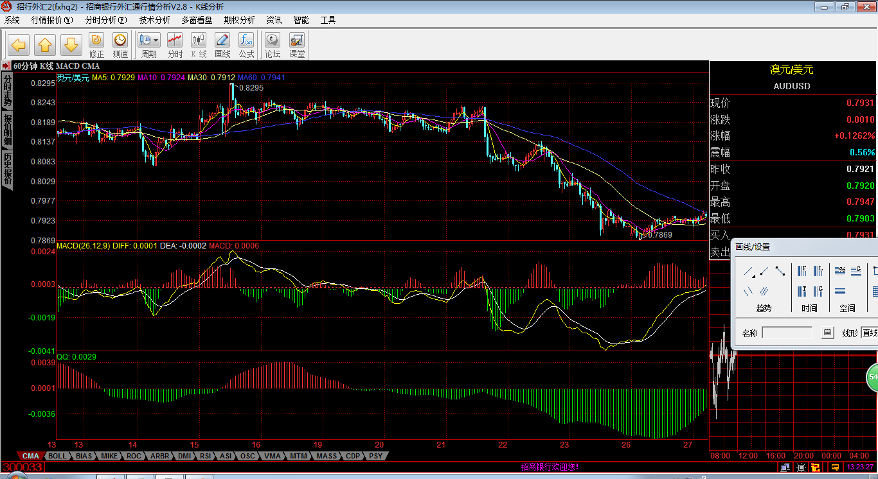Select the MTM indicator tab

coord(298,456)
